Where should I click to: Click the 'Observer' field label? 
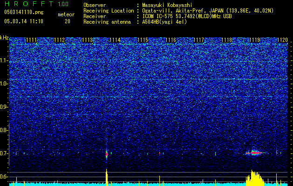point(95,5)
